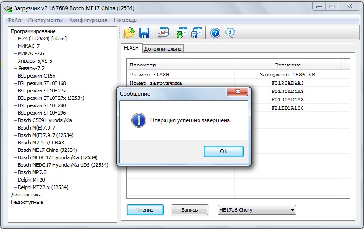The width and height of the screenshot is (364, 229).
Task: Switch to the Дополнительно tab
Action: (x=163, y=49)
